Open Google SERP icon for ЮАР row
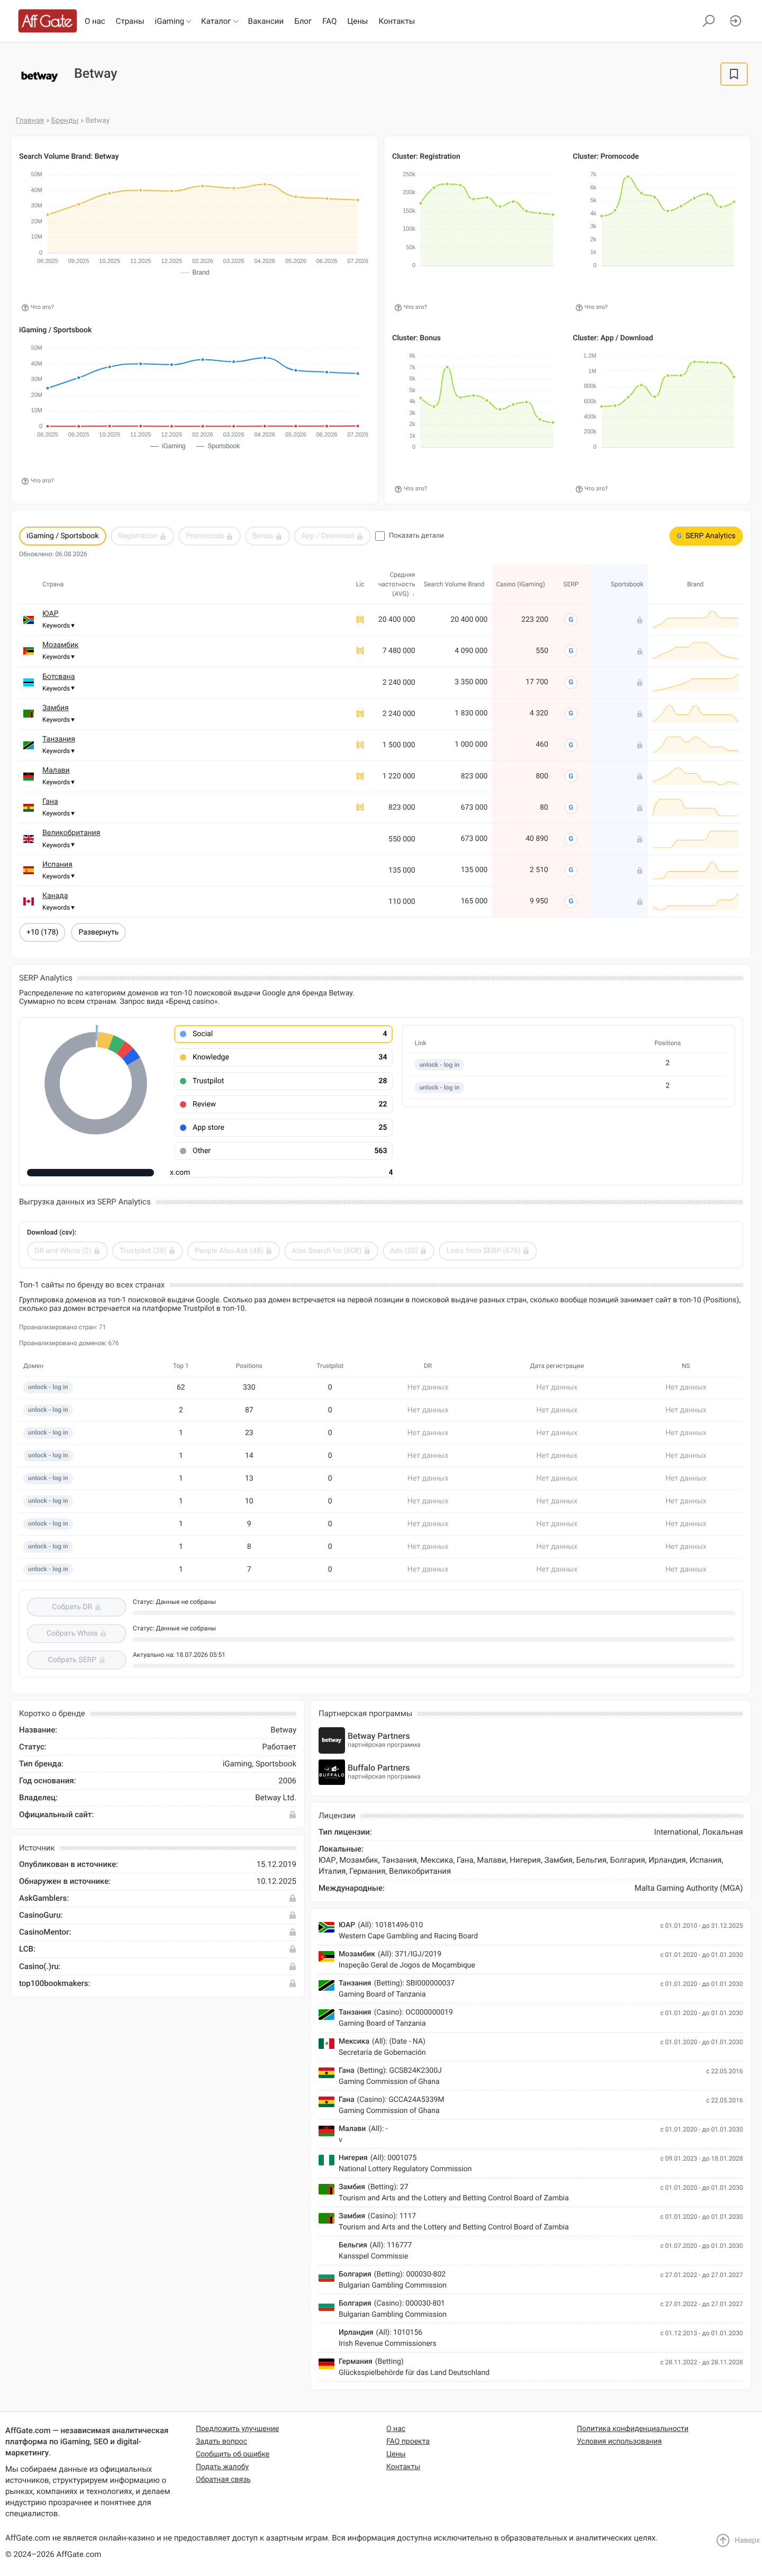The height and width of the screenshot is (2576, 762). point(571,620)
